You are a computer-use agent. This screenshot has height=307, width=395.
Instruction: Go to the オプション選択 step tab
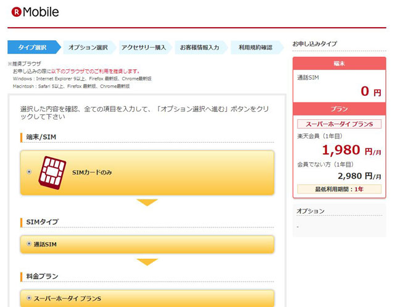pos(89,47)
